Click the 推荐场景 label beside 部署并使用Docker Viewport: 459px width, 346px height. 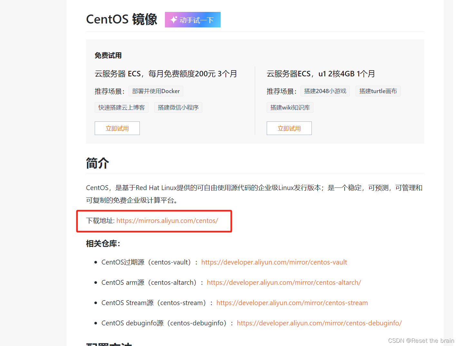tap(110, 91)
